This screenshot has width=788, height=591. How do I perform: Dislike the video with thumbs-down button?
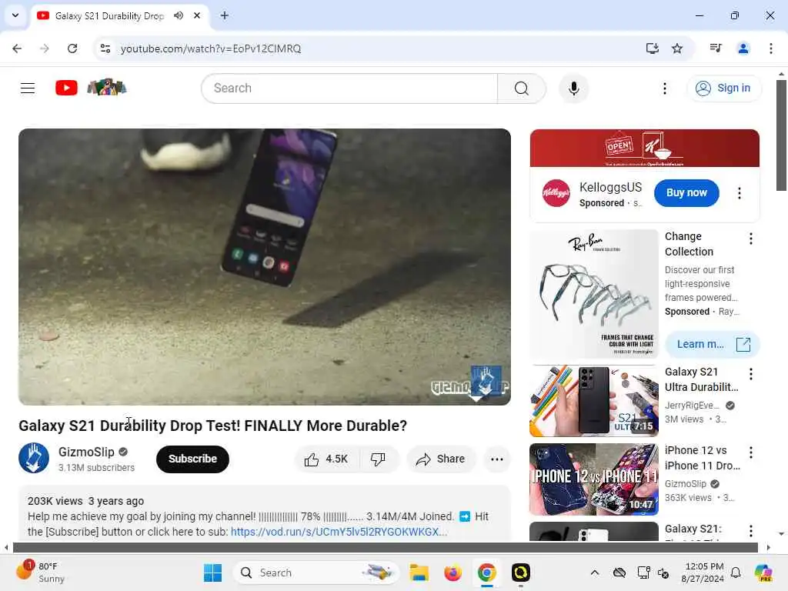pos(378,459)
